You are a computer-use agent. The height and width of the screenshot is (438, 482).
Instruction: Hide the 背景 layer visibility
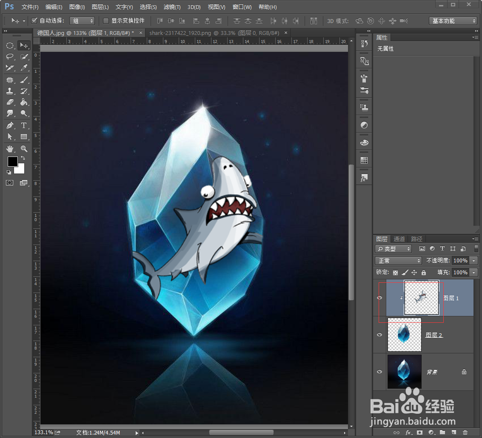(x=379, y=372)
